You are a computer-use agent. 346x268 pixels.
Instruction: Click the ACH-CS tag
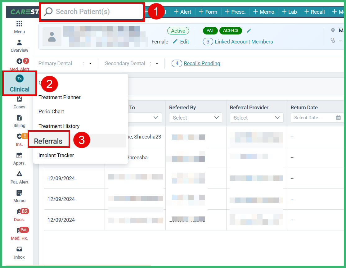(231, 31)
